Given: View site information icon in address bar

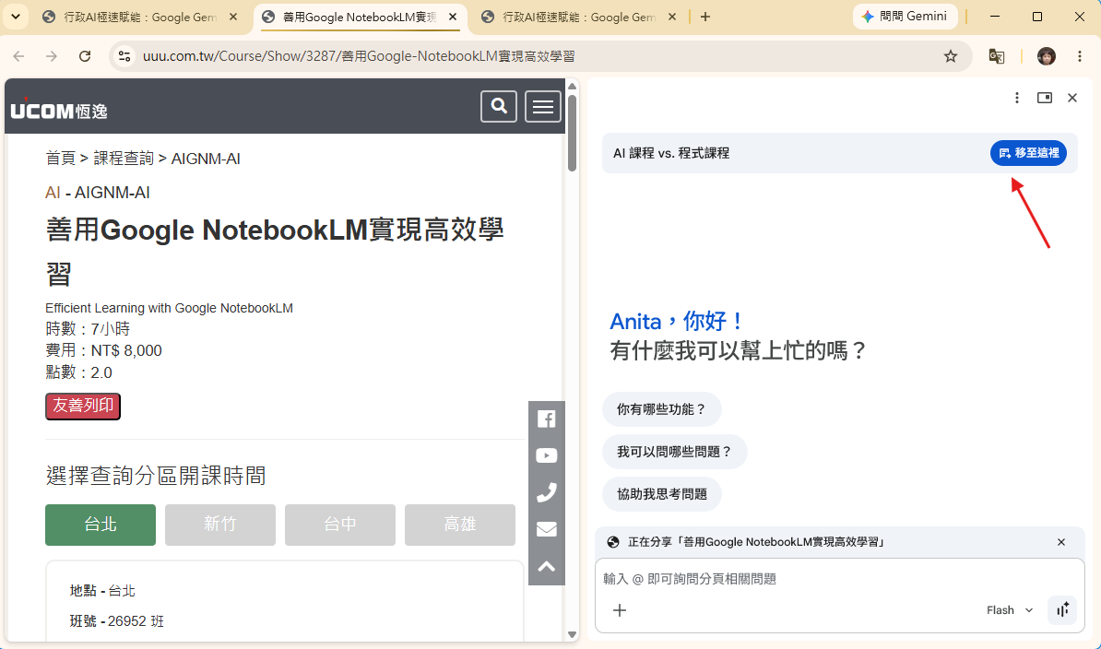Looking at the screenshot, I should [x=124, y=56].
